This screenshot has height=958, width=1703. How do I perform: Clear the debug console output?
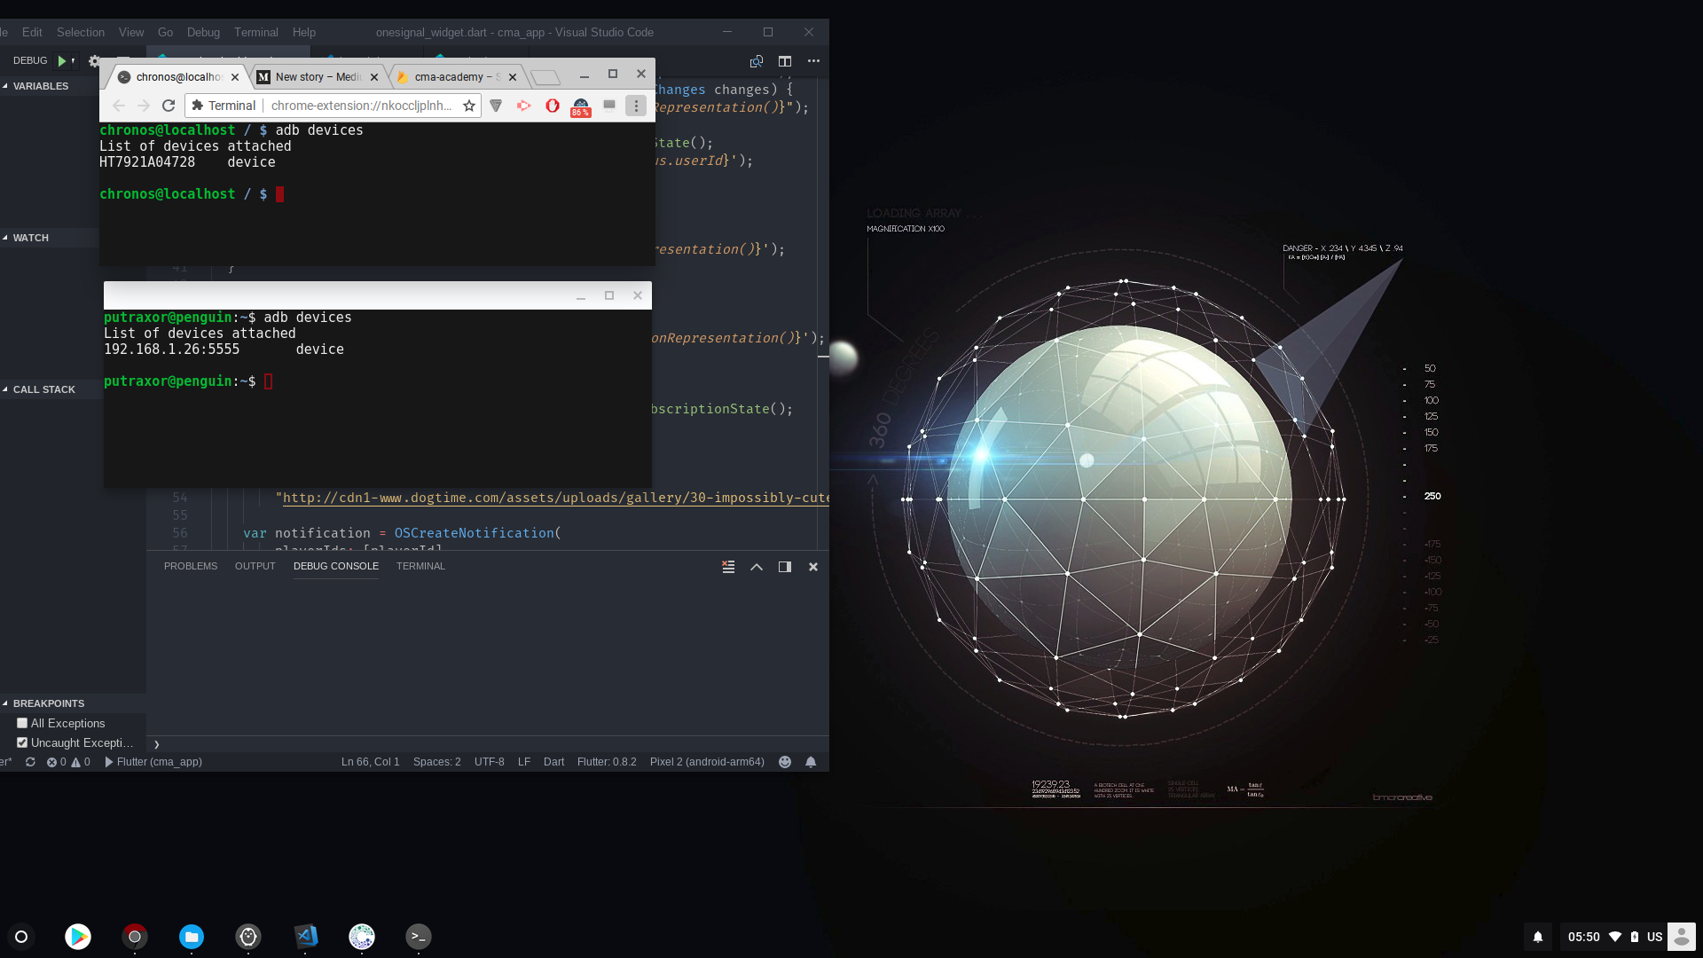click(x=728, y=567)
